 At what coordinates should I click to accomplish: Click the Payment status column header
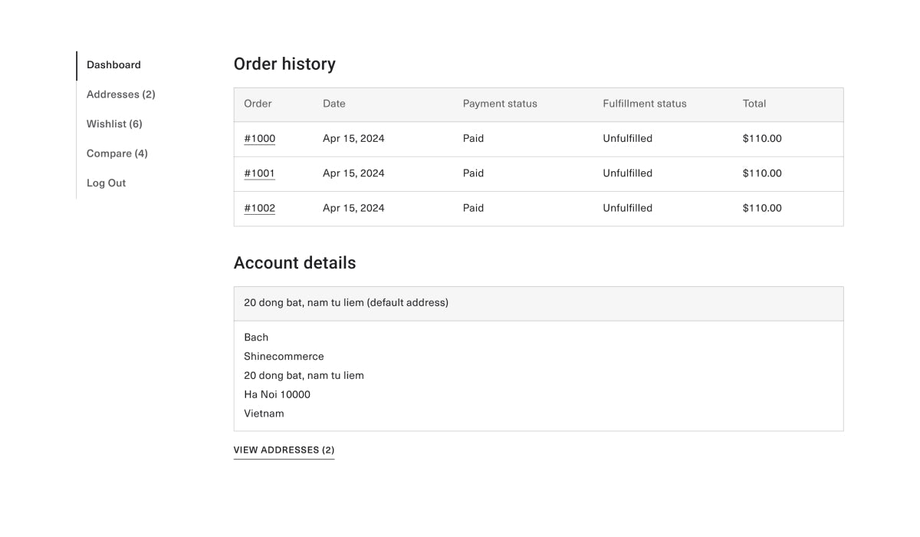click(x=500, y=104)
